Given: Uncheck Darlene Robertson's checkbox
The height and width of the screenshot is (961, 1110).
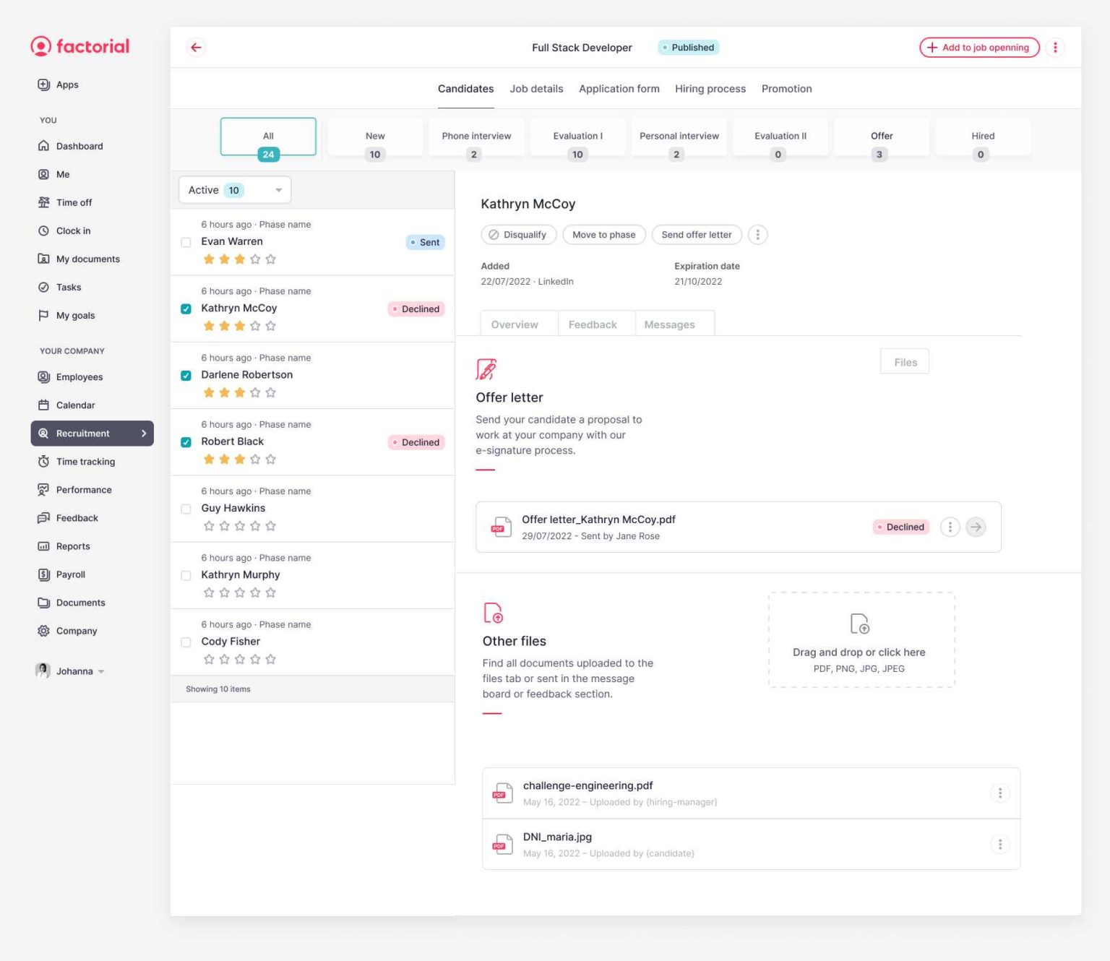Looking at the screenshot, I should click(x=186, y=376).
